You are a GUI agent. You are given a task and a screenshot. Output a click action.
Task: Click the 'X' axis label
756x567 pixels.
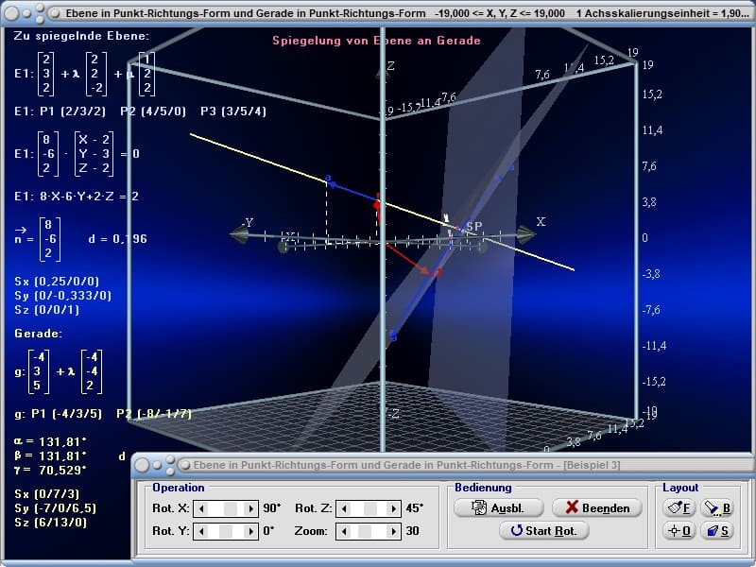click(541, 222)
